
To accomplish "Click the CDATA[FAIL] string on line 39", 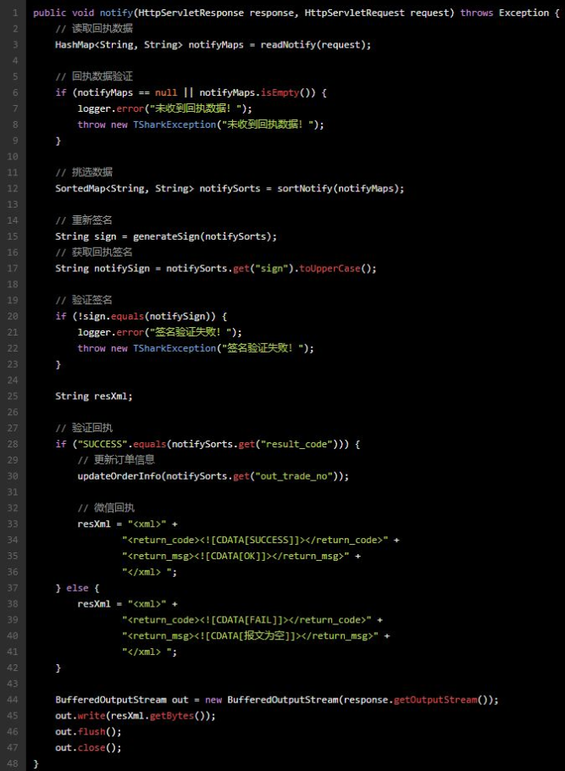I will (246, 620).
